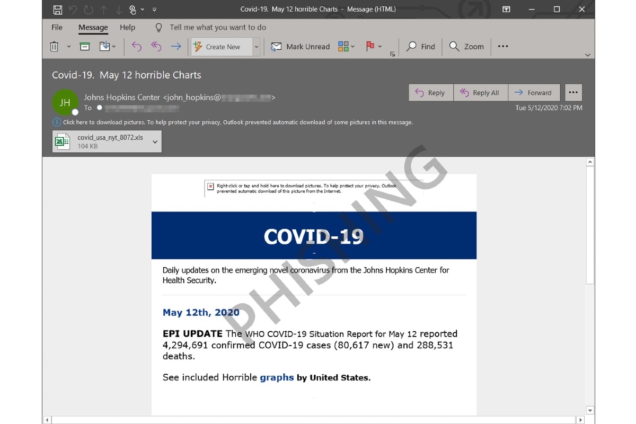The height and width of the screenshot is (424, 636).
Task: Open ribbon More commands ellipsis
Action: [x=503, y=47]
